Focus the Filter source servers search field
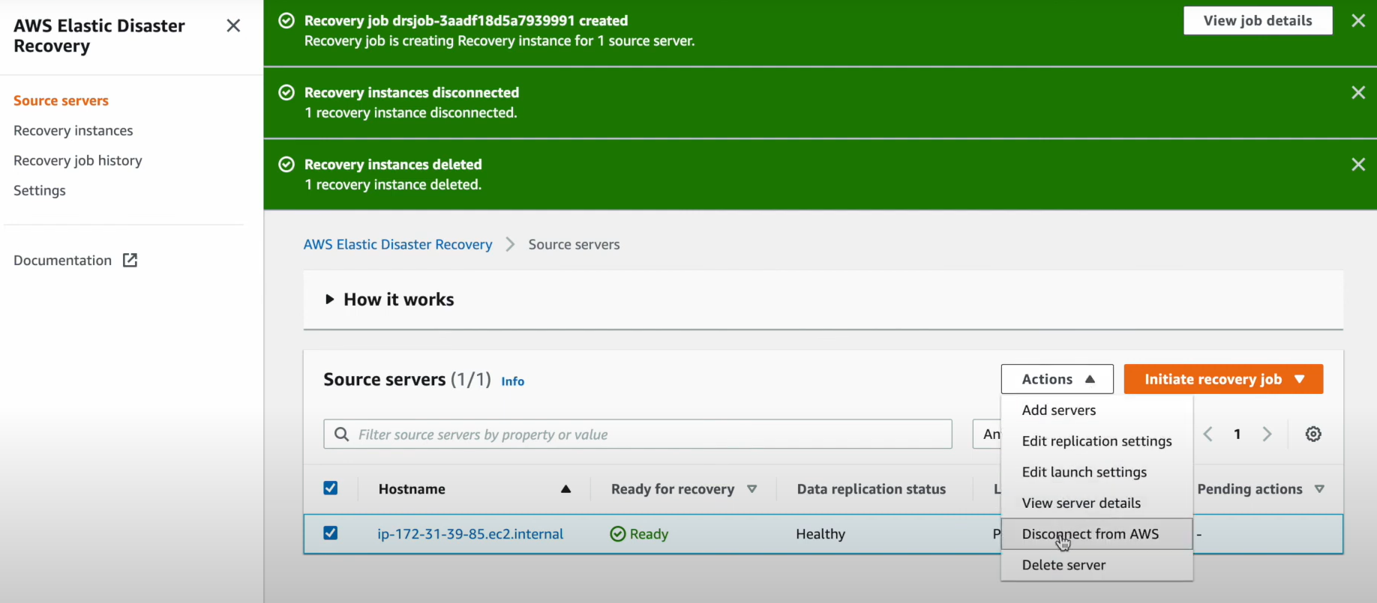1377x603 pixels. [637, 434]
